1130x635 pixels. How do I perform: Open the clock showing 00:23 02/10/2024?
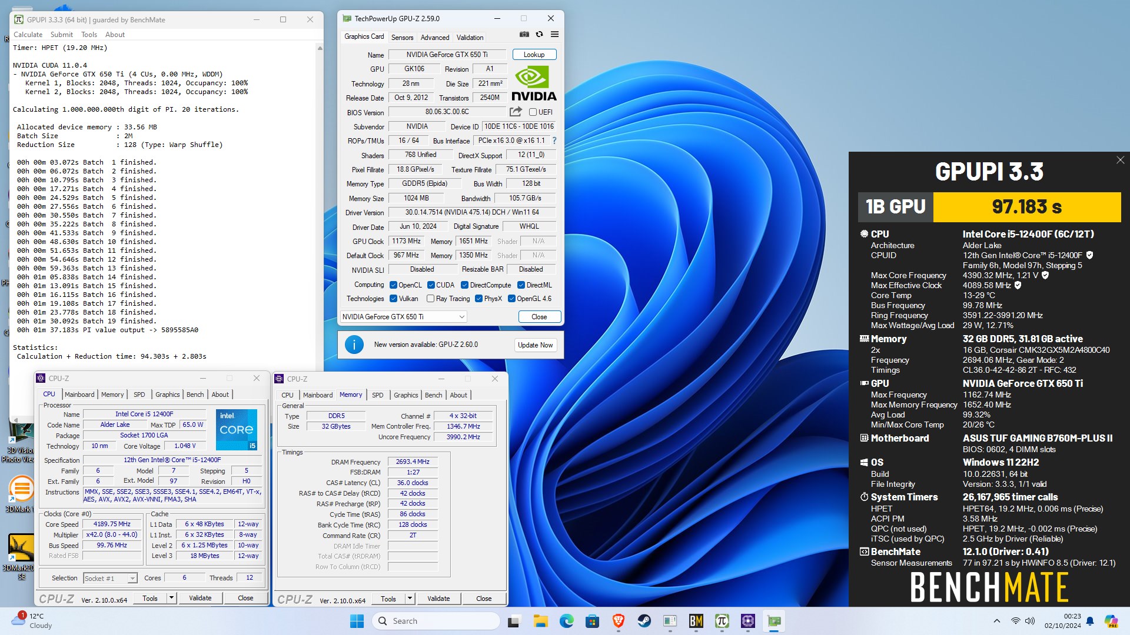point(1063,621)
